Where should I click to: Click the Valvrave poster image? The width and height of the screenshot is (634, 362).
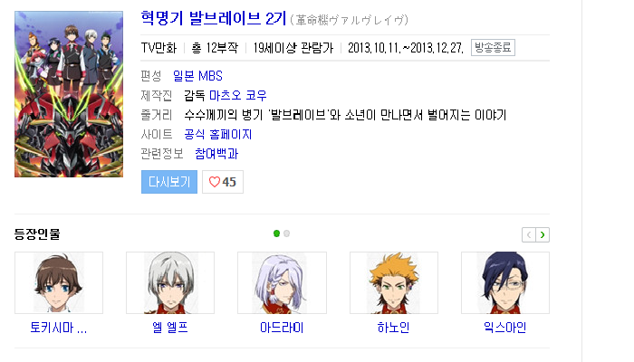pyautogui.click(x=69, y=94)
